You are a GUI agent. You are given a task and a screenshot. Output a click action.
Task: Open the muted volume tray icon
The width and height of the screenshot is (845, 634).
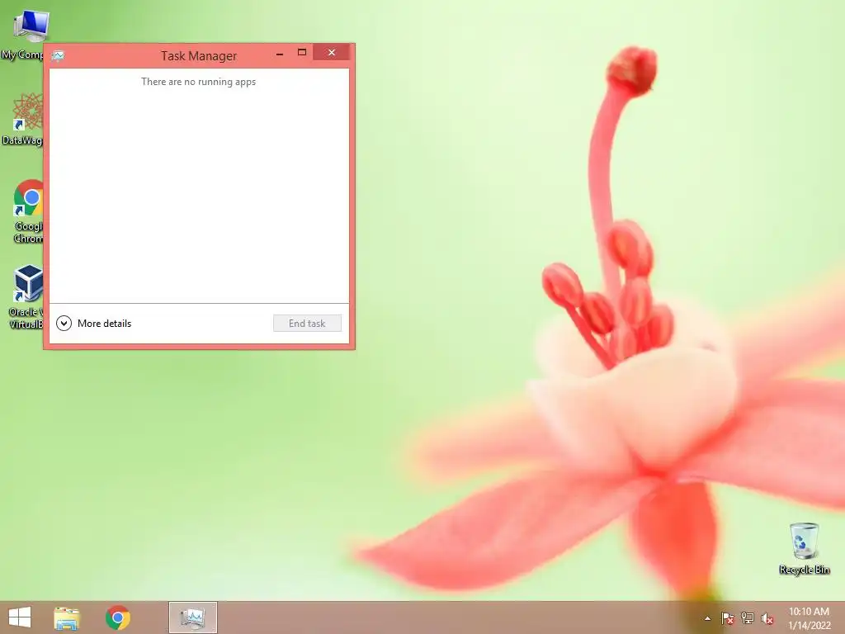coord(767,618)
